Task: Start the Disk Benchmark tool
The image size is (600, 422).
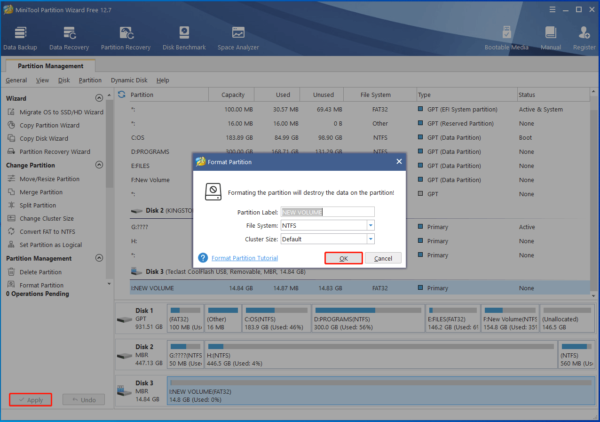Action: (x=184, y=38)
